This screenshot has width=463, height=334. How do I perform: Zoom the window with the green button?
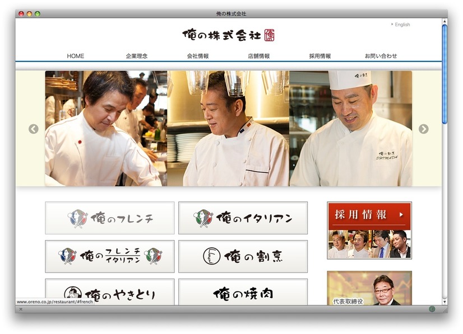click(x=38, y=13)
